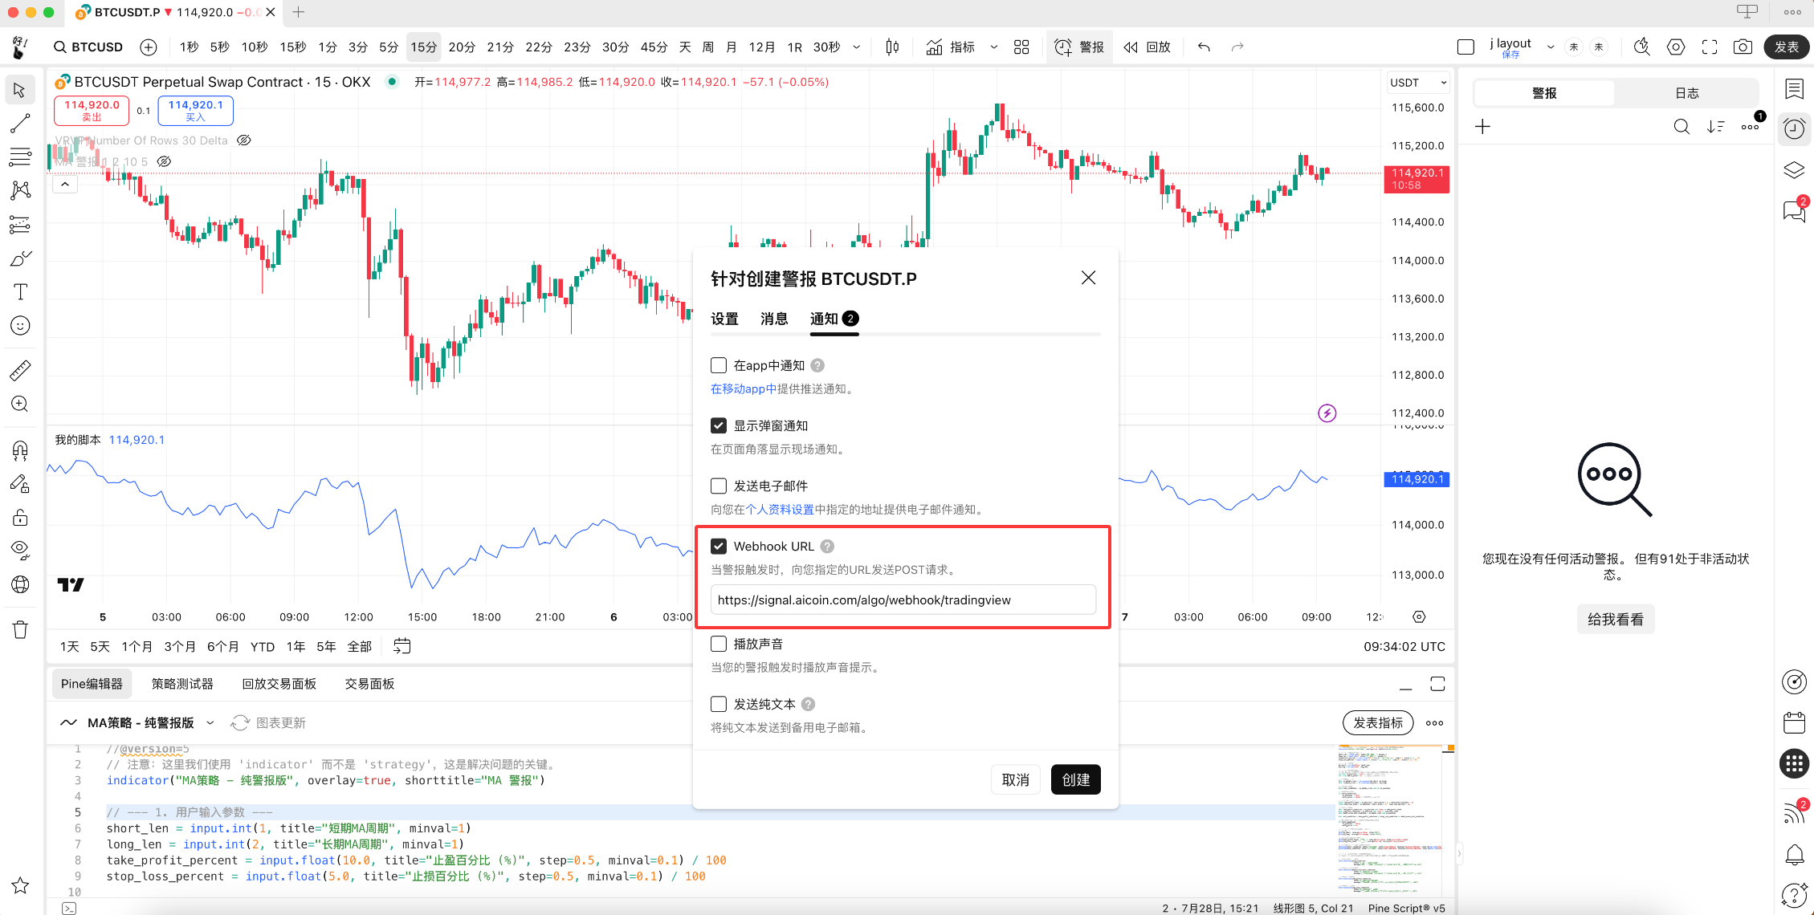Uncheck 显示弹窗通知 checkbox
1814x915 pixels.
point(719,426)
